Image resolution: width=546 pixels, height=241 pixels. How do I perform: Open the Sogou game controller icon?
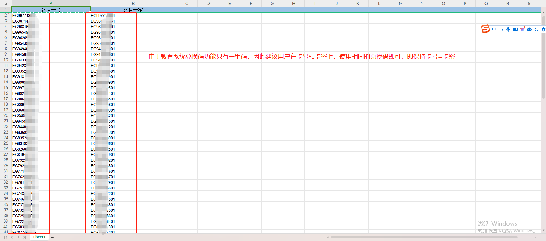click(529, 29)
